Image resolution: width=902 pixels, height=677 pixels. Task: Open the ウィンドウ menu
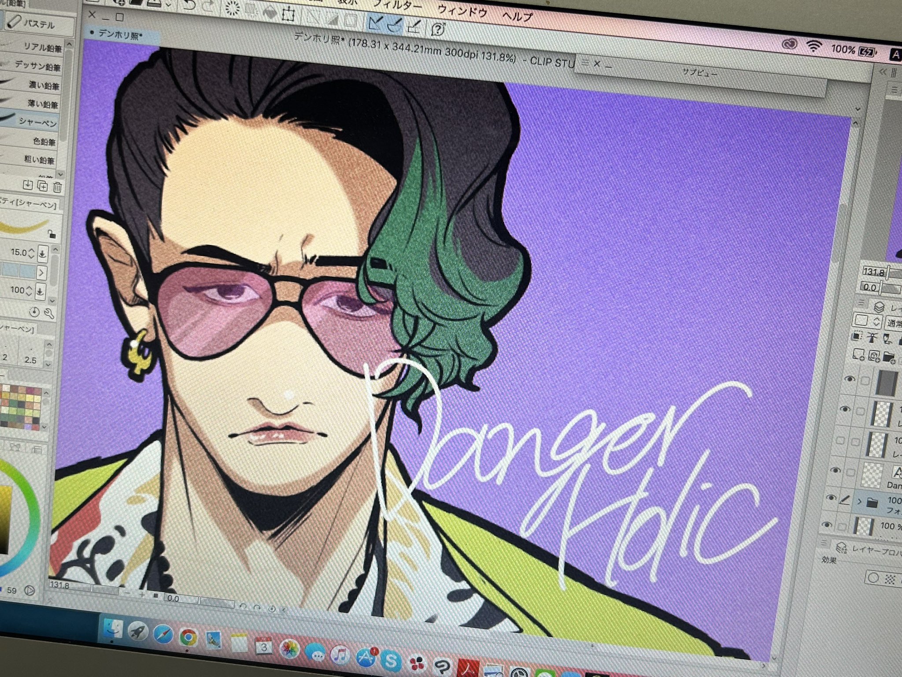click(x=462, y=10)
